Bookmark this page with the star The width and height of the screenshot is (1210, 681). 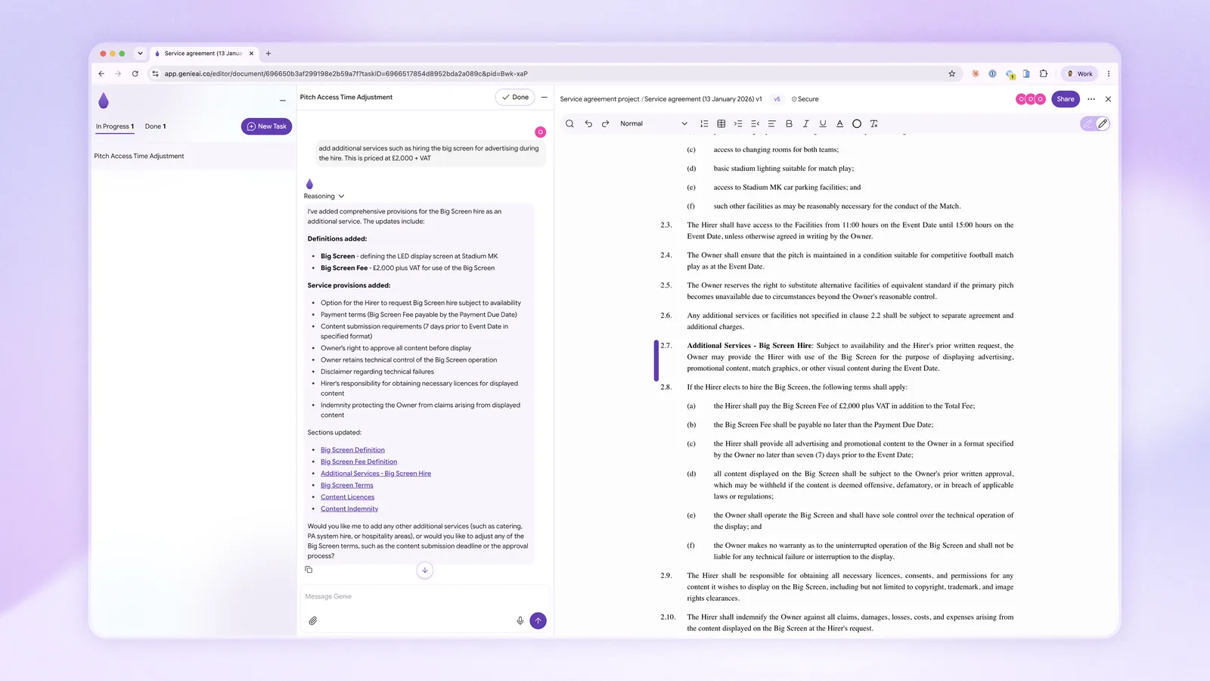point(952,73)
